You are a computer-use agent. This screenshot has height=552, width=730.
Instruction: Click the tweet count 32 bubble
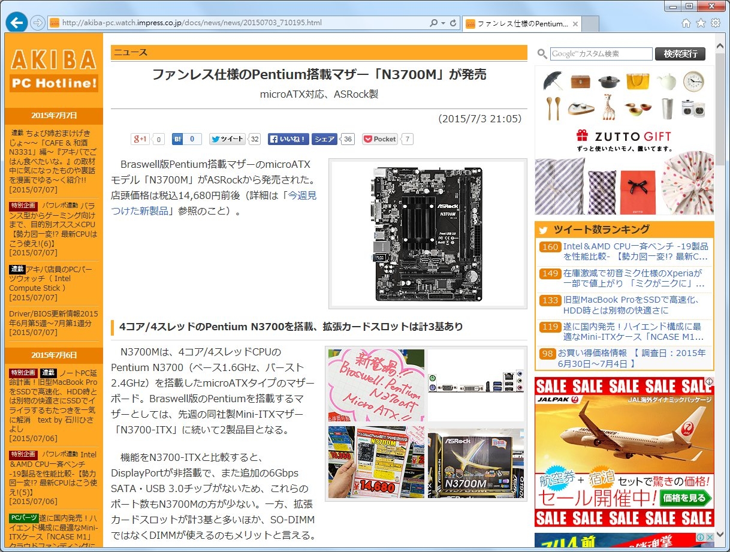tap(255, 139)
